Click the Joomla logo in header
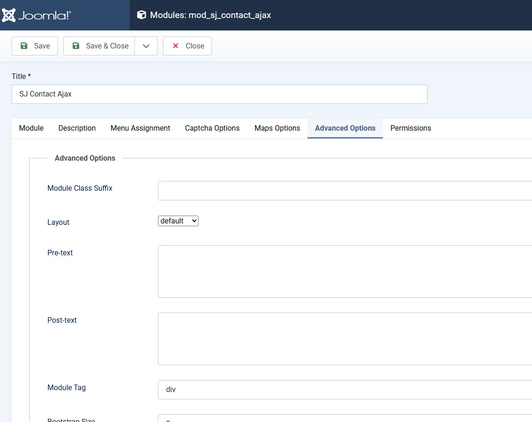The width and height of the screenshot is (532, 422). click(x=37, y=15)
